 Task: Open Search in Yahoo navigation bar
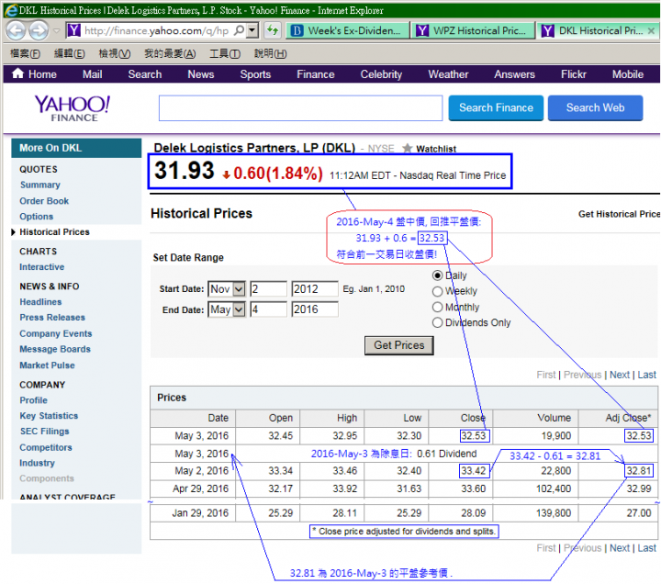click(145, 74)
